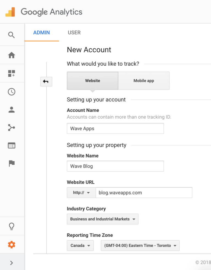The image size is (211, 270).
Task: Click the 'Accounts can contain more than one tracking ID.' hint
Action: [x=119, y=117]
